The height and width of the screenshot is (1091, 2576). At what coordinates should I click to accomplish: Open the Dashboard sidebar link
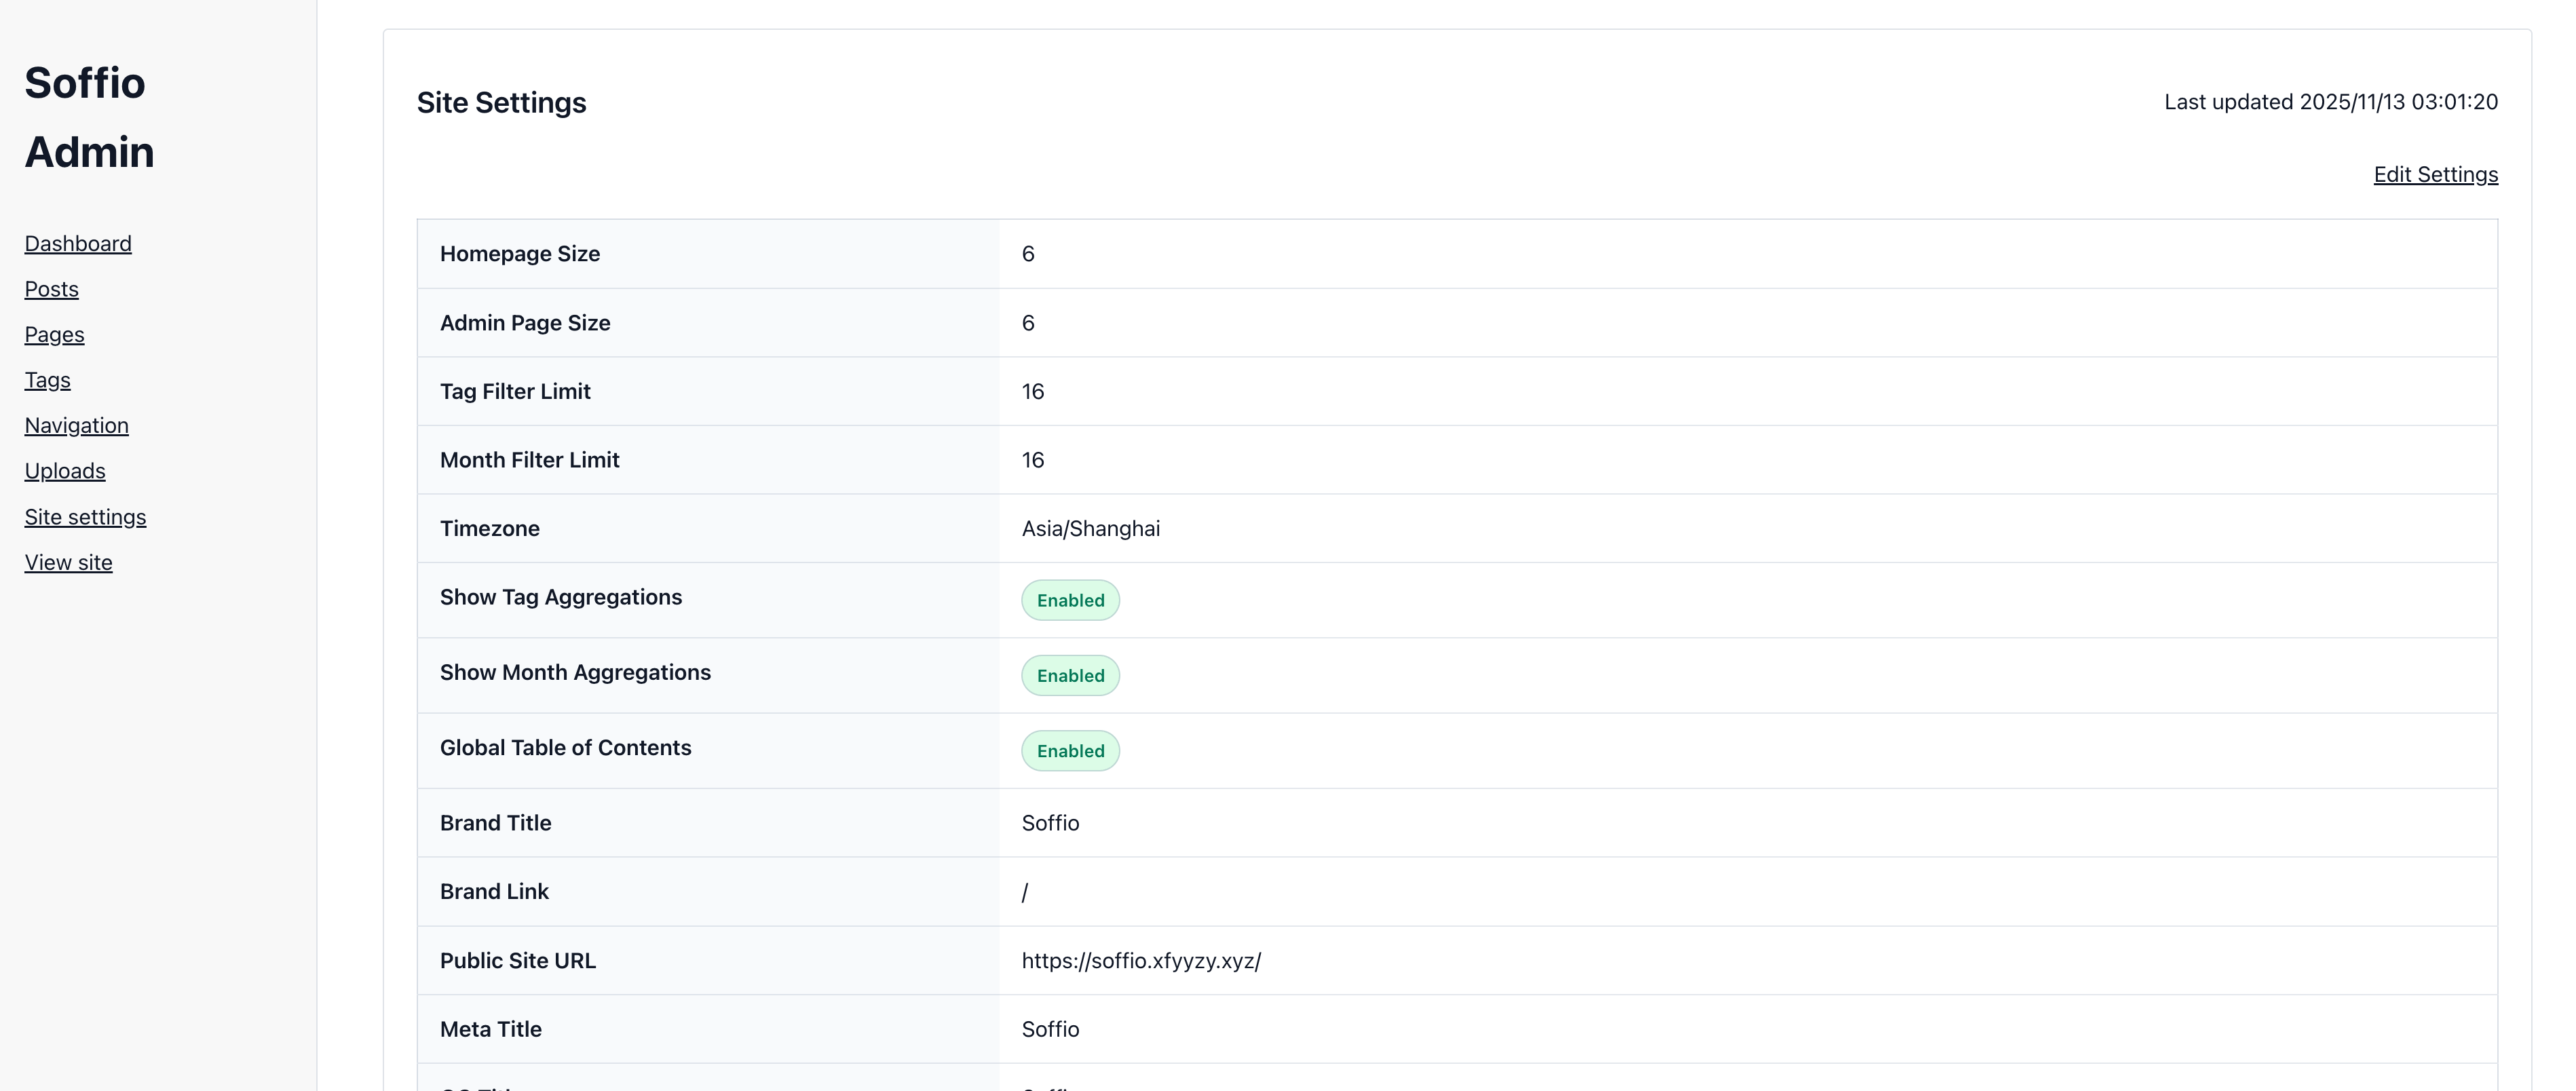[78, 244]
